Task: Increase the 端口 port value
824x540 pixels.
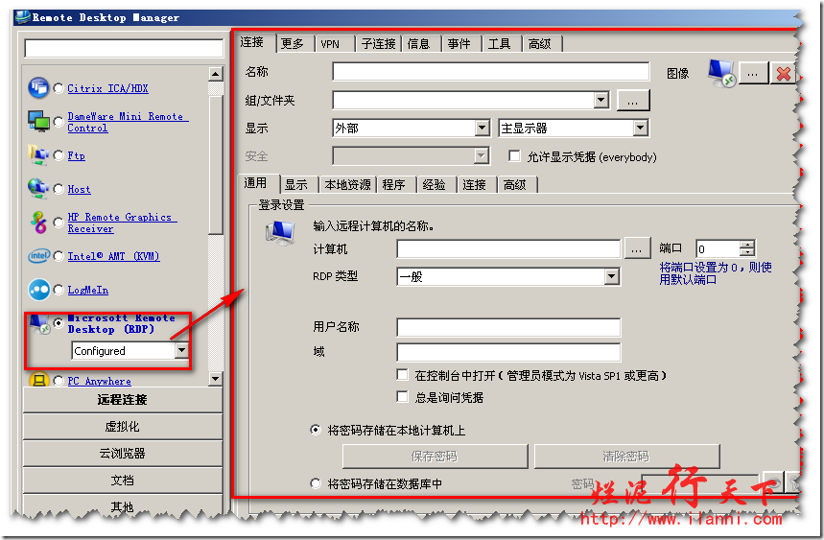Action: point(746,244)
